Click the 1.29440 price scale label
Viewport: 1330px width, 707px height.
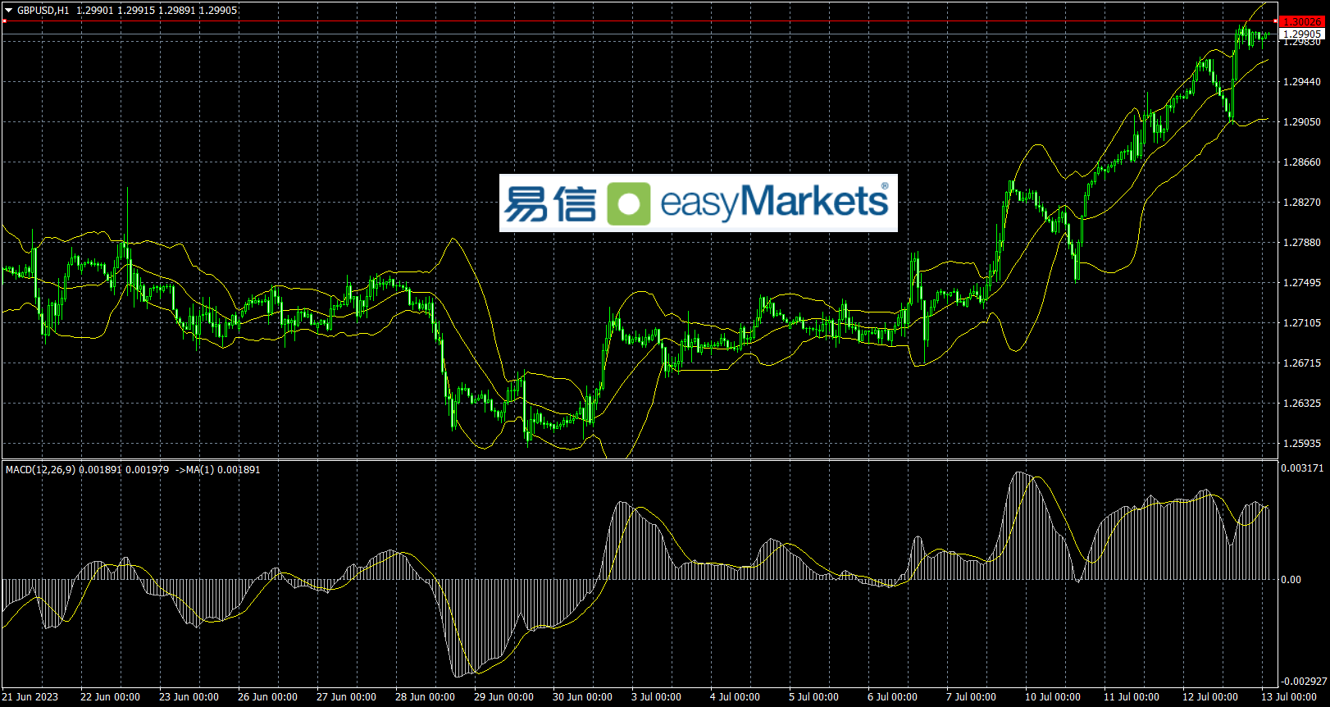click(1302, 82)
